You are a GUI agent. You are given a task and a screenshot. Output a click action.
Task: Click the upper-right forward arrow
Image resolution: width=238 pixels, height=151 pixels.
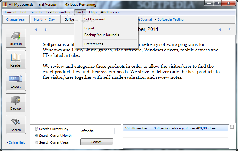229,29
